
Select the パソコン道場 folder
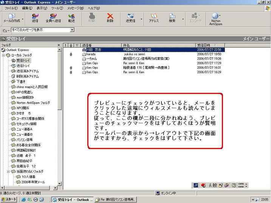coord(24,140)
